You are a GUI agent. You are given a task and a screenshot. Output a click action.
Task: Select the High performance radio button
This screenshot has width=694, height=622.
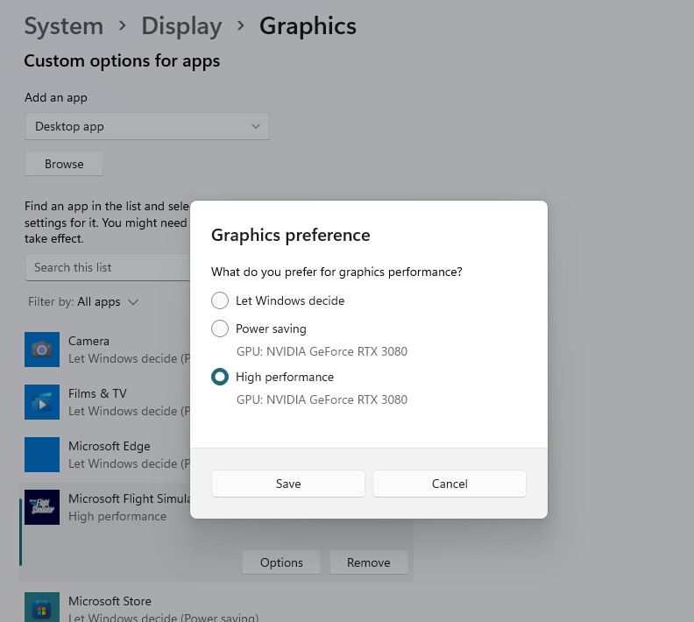click(220, 377)
